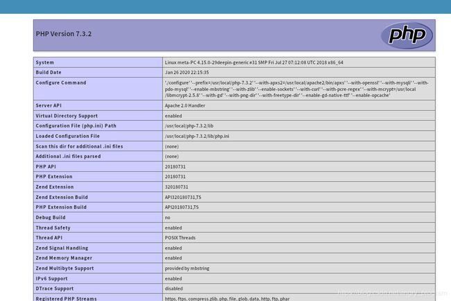Viewport: 451px width, 301px height.
Task: Select 'Scan this dir for additional .ini files'
Action: coord(79,146)
